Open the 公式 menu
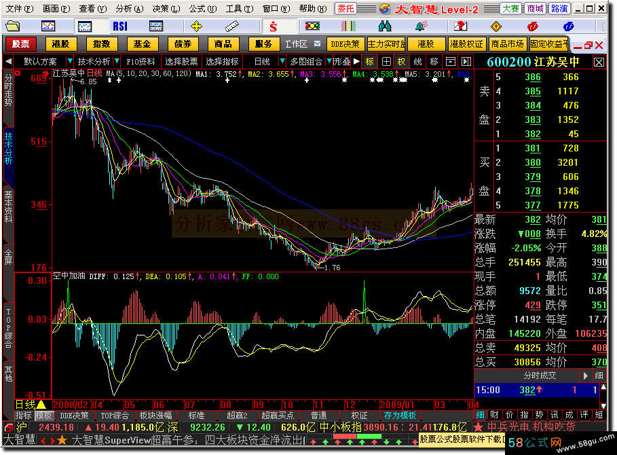 [x=203, y=9]
